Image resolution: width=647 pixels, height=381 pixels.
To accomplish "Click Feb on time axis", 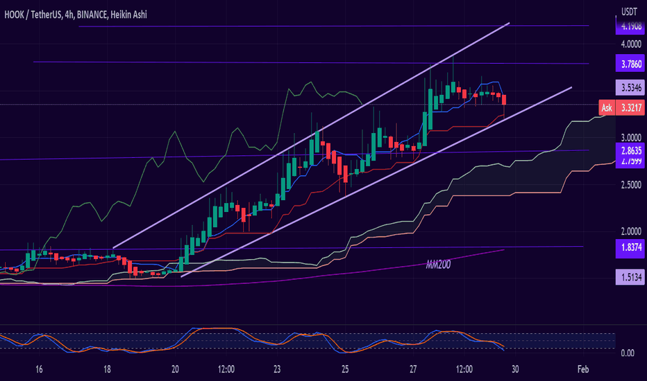I will [x=583, y=369].
